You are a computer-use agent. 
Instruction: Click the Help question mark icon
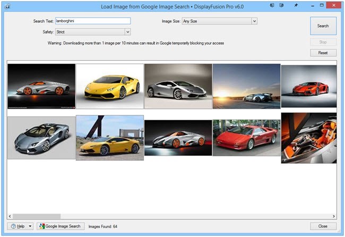click(13, 226)
